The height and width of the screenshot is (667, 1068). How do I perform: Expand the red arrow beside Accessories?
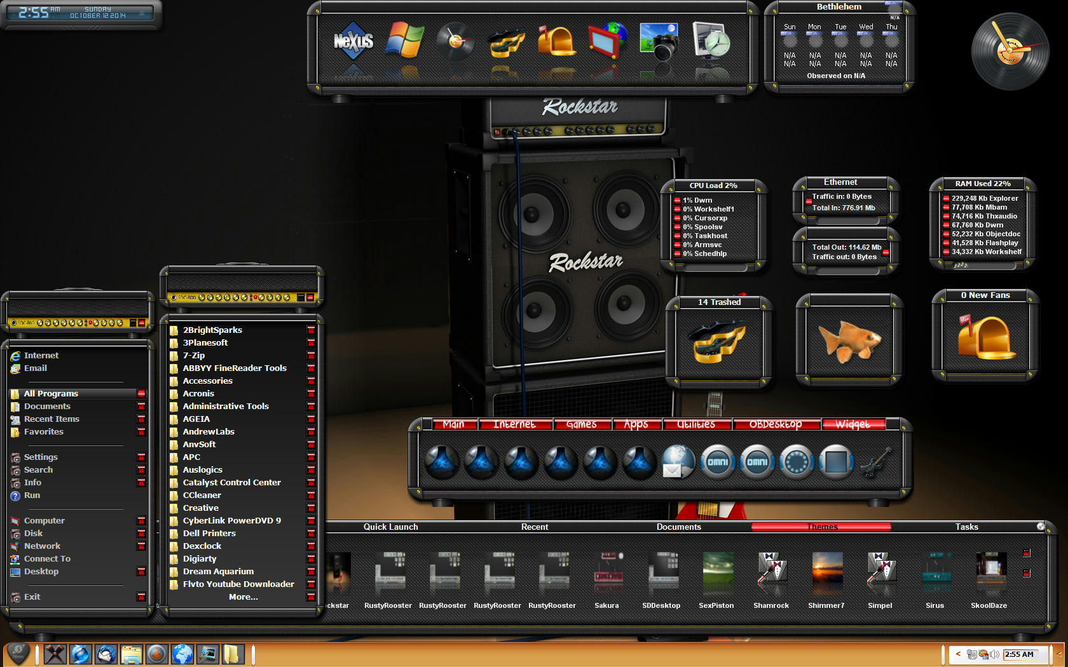[311, 381]
